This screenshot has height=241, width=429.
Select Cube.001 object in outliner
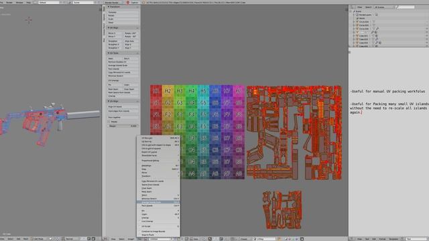pyautogui.click(x=363, y=35)
